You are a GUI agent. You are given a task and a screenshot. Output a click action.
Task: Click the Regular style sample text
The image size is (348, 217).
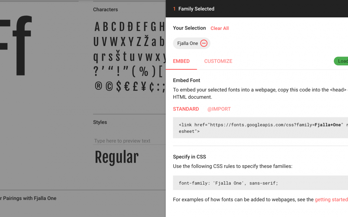click(x=117, y=157)
